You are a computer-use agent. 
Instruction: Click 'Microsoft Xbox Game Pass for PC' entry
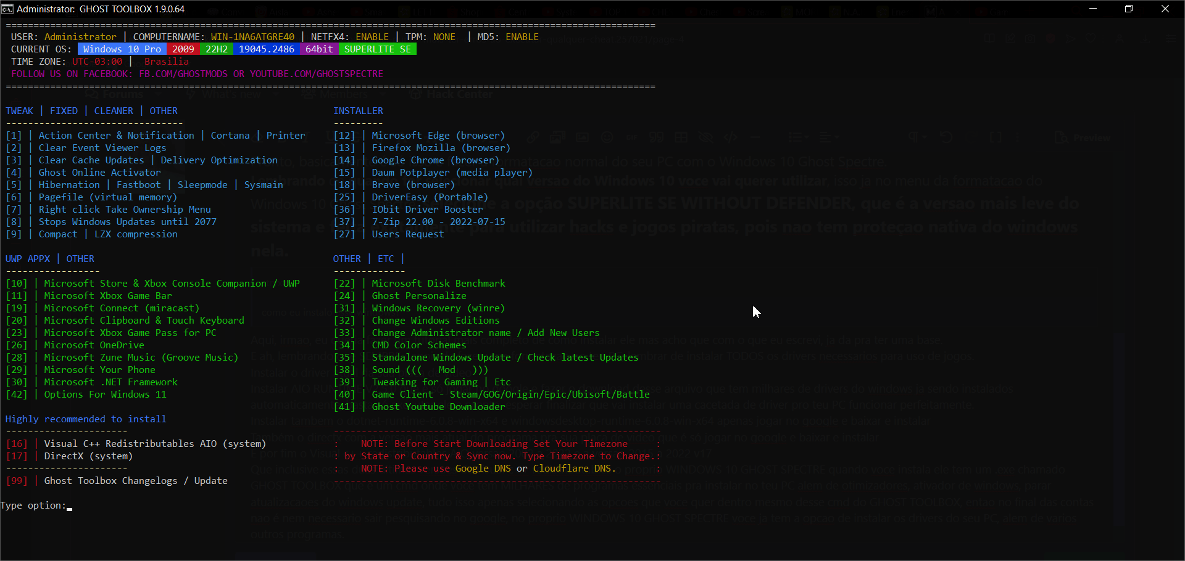point(130,333)
